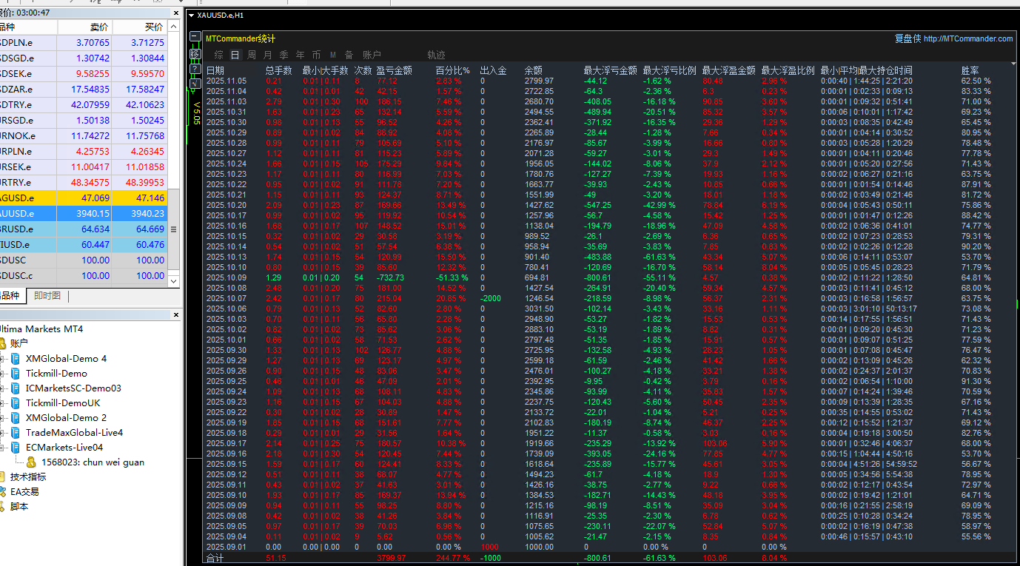The height and width of the screenshot is (566, 1020).
Task: Click the user icon for account 1568023
Action: pyautogui.click(x=31, y=462)
